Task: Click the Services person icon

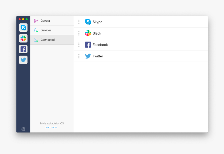Action: click(x=36, y=30)
